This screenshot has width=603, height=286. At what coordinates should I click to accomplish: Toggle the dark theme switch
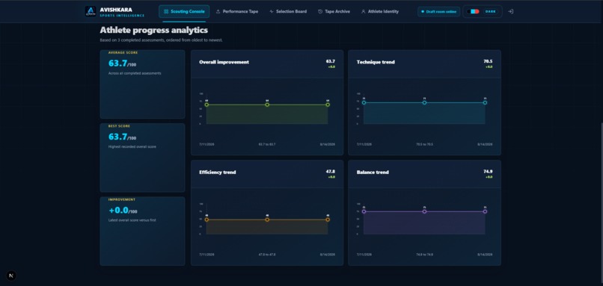pyautogui.click(x=473, y=11)
